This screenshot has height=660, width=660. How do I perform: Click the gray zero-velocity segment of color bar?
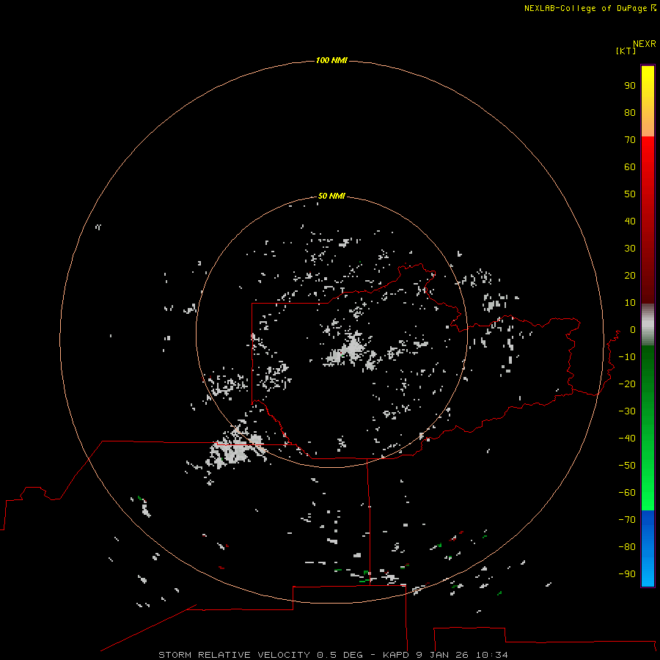pos(648,325)
